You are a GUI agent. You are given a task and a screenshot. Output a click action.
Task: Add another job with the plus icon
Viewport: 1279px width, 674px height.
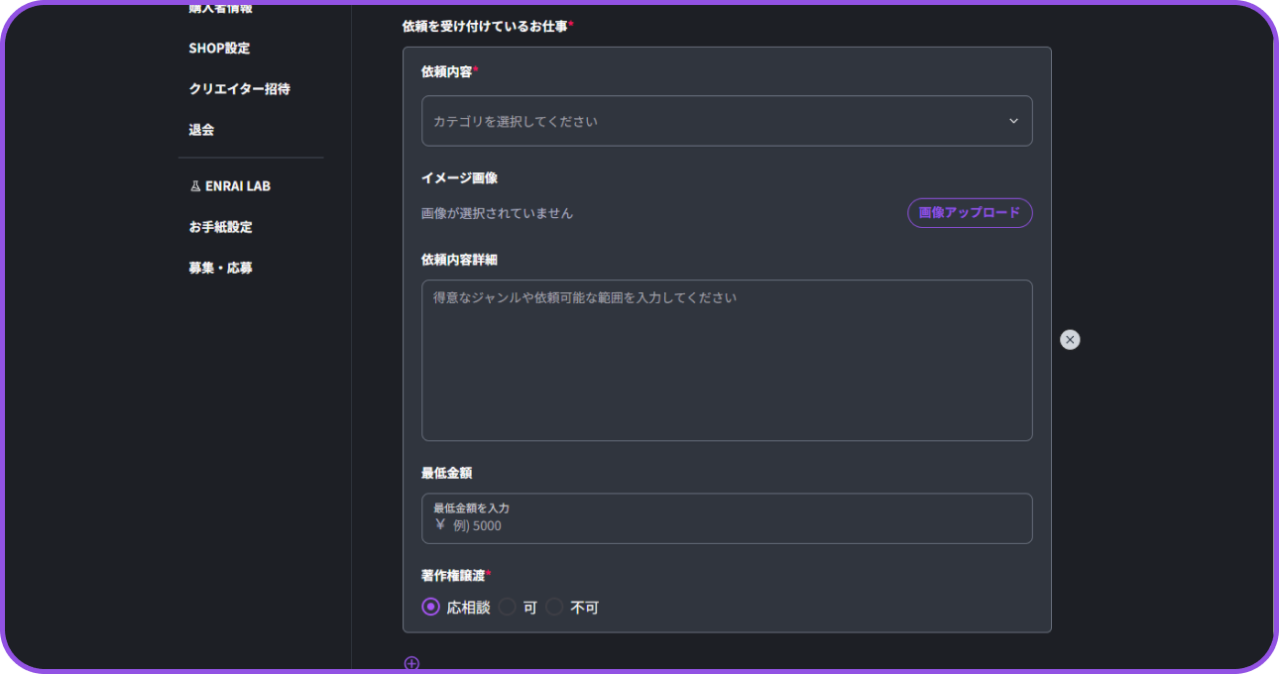coord(411,663)
